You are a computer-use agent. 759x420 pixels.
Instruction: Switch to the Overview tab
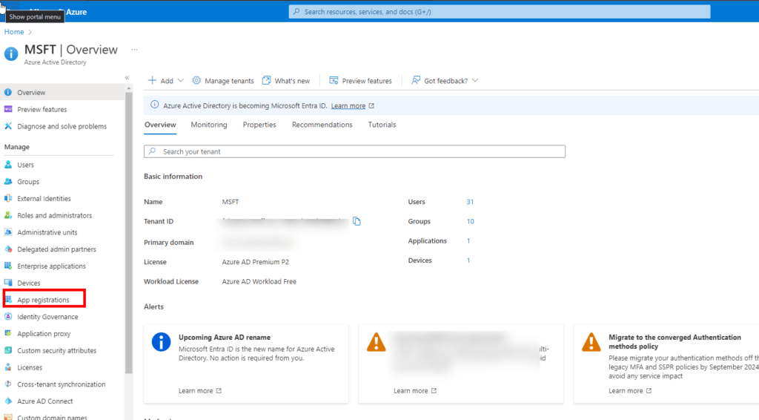(160, 125)
